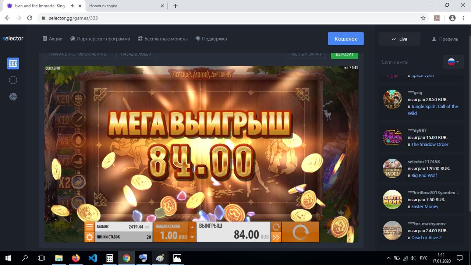
Task: Click the Ivan and the Immortal King button
Action: point(78,54)
